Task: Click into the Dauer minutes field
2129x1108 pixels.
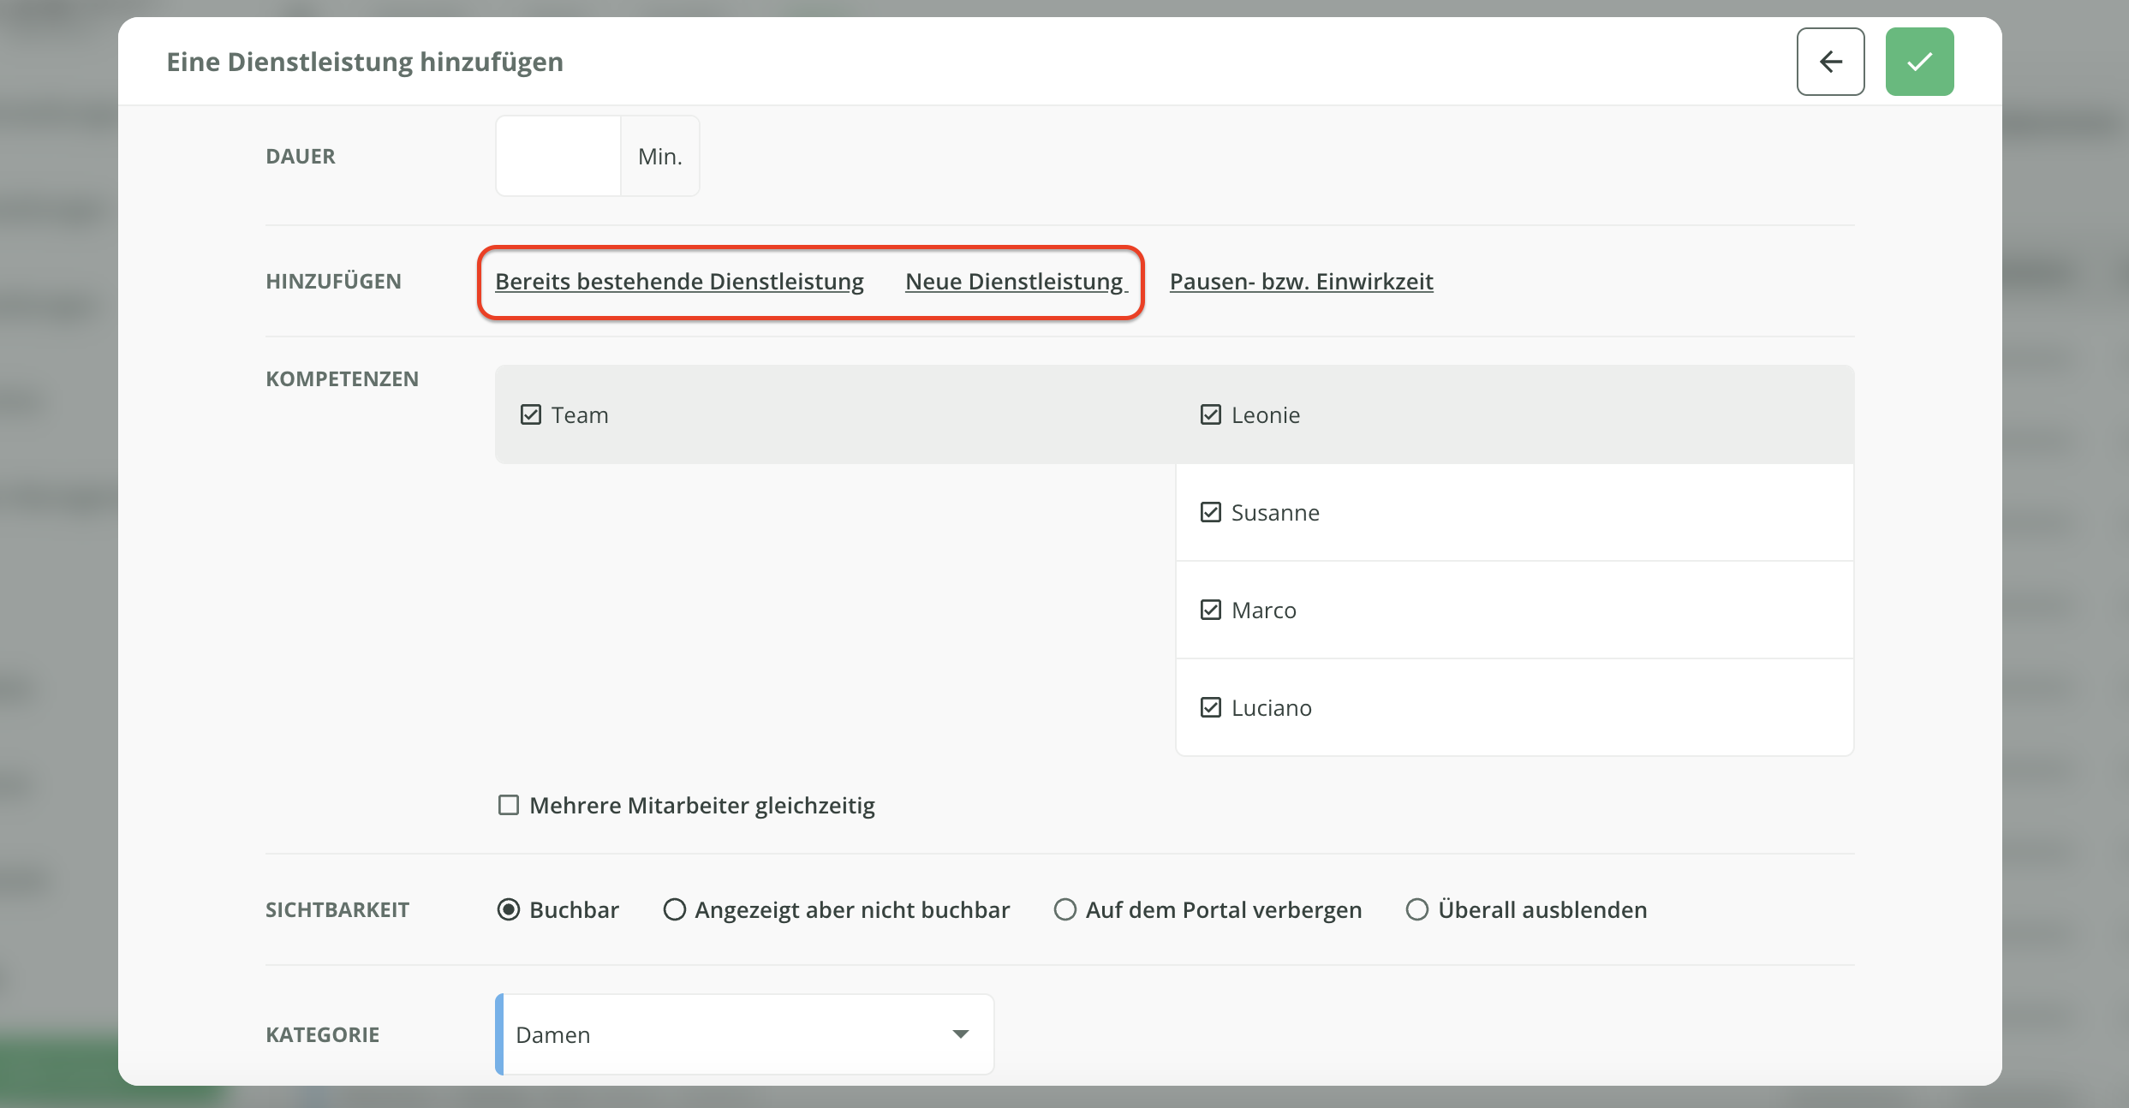Action: pos(558,157)
